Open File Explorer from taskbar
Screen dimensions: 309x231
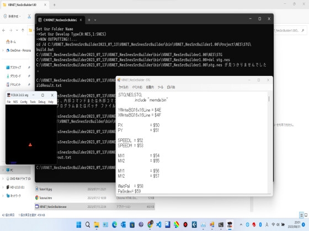(97, 224)
